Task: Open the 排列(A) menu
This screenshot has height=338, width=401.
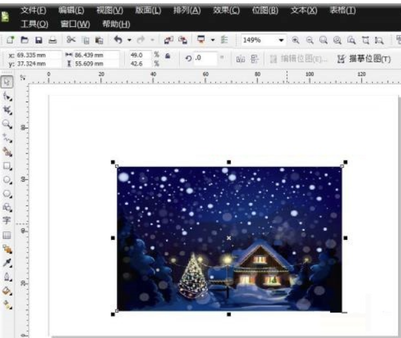Action: 187,10
